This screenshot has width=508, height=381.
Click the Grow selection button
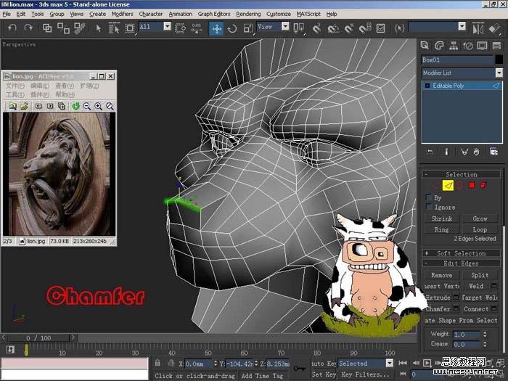pos(480,218)
